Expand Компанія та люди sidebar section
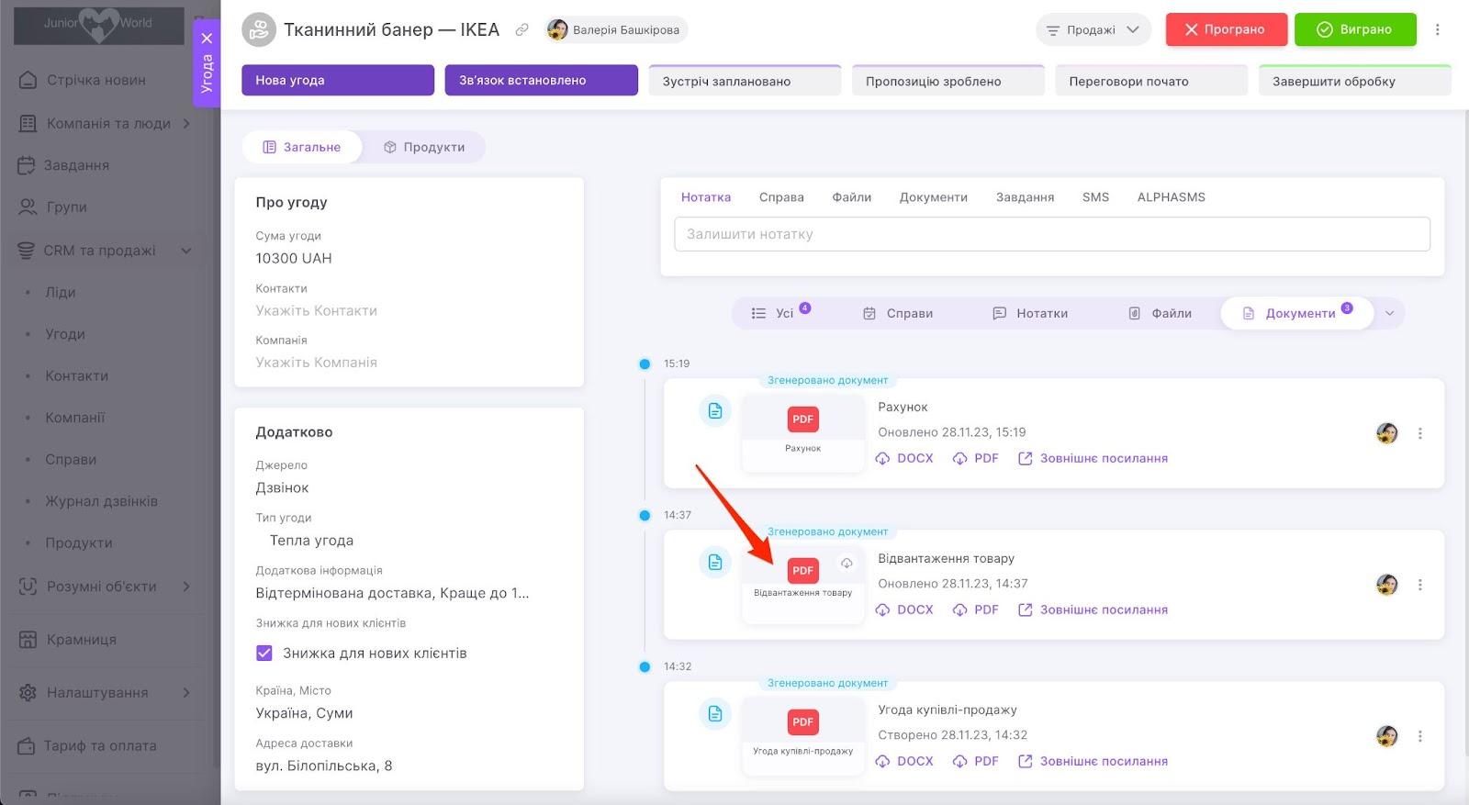 coord(186,123)
